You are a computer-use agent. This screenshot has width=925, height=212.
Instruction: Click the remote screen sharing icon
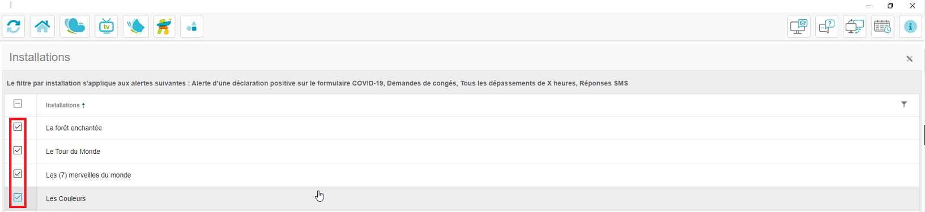coord(855,27)
